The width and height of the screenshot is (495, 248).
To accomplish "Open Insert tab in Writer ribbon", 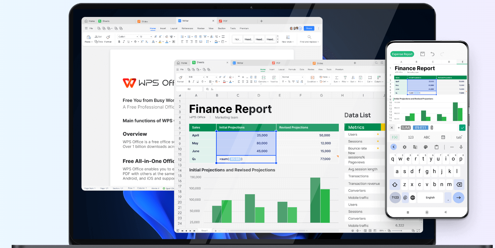I will (163, 28).
